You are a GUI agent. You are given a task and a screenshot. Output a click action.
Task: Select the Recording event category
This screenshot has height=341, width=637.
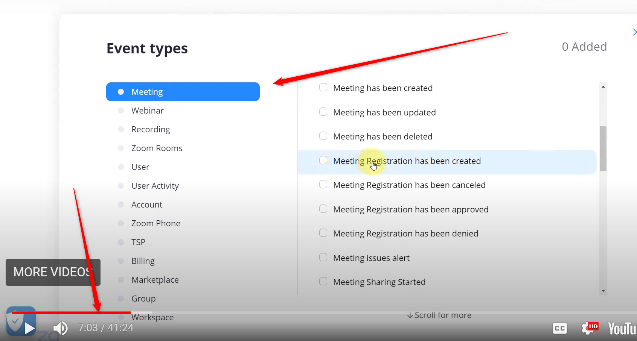click(x=150, y=129)
